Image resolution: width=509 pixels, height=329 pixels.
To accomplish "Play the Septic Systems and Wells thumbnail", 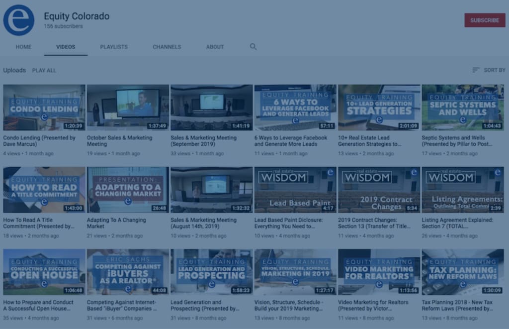I will (463, 107).
